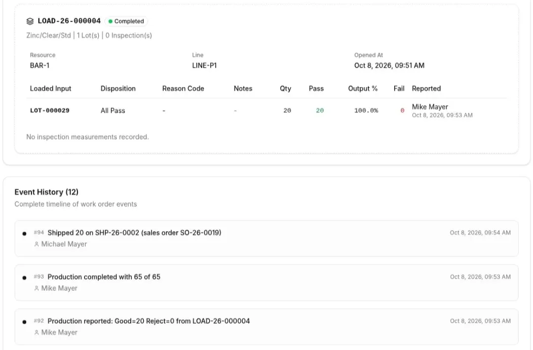Click the BAR-1 resource value
This screenshot has height=350, width=533.
click(40, 65)
